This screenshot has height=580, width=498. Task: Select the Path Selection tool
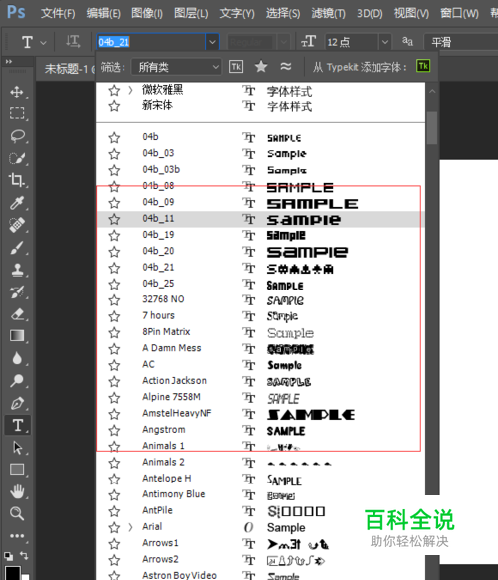pyautogui.click(x=17, y=448)
